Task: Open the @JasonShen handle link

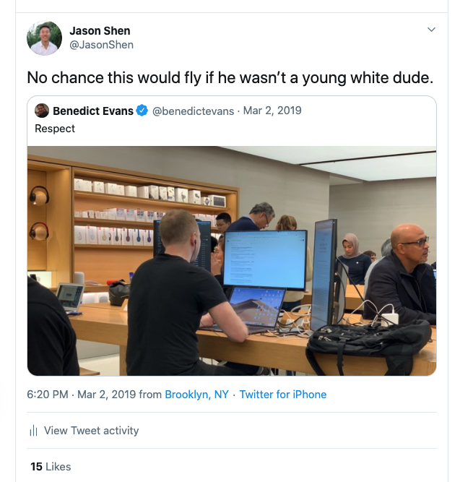Action: [101, 45]
